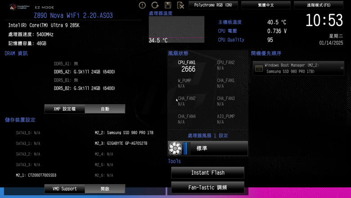
Task: Click the processor temperature graph
Action: [x=176, y=29]
